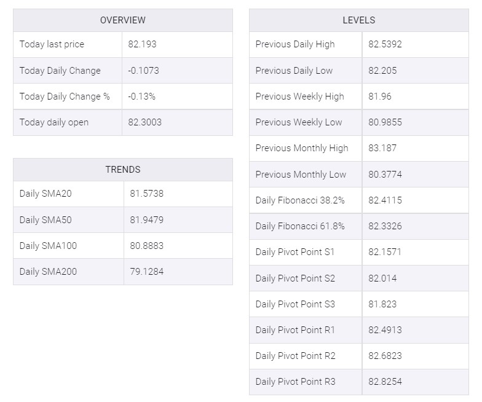The width and height of the screenshot is (482, 402).
Task: Select the Today last price value 82.193
Action: 142,44
